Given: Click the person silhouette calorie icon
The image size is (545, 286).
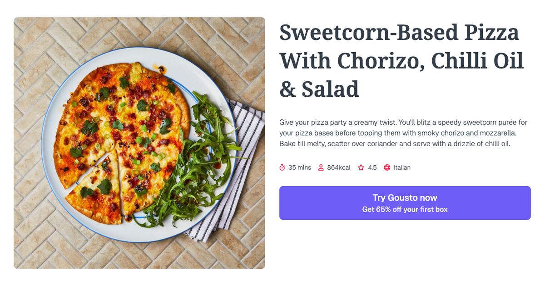Looking at the screenshot, I should [321, 167].
